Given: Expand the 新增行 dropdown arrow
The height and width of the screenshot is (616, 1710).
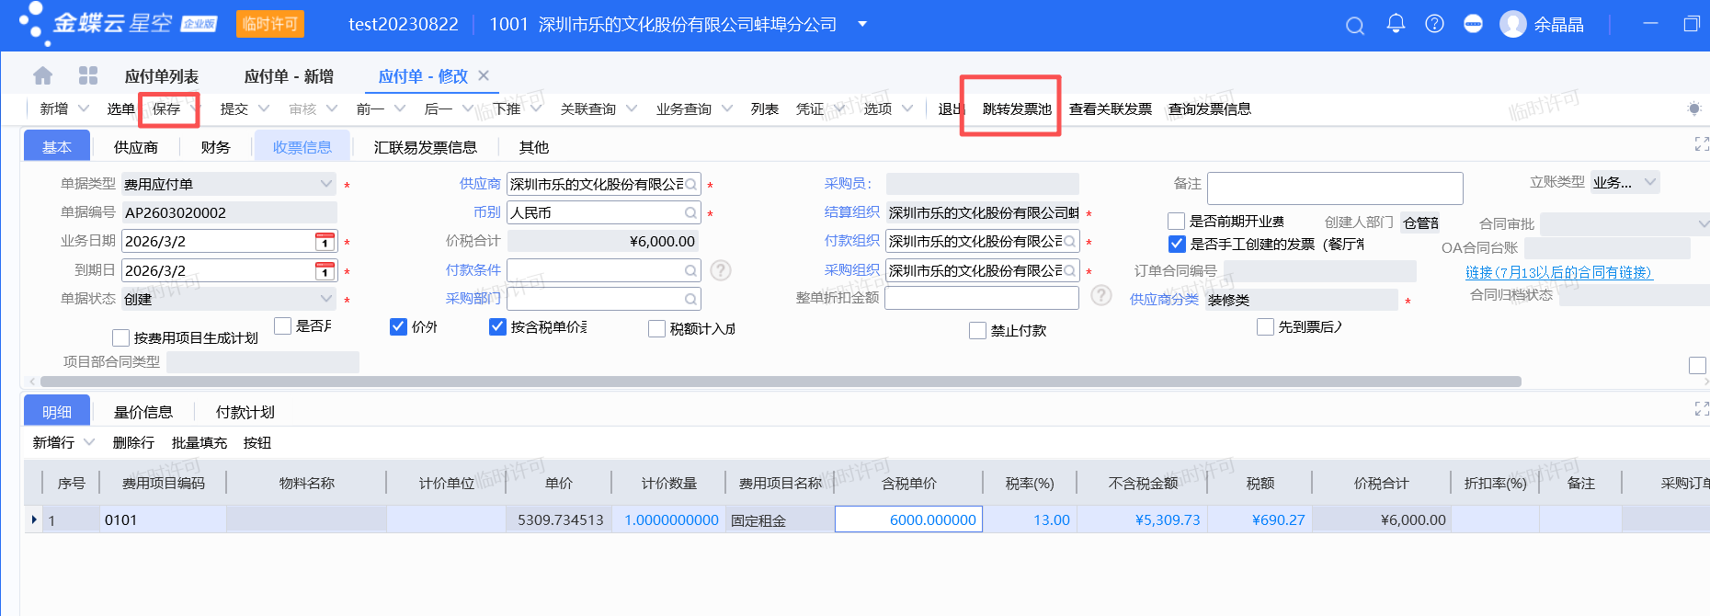Looking at the screenshot, I should tap(89, 442).
